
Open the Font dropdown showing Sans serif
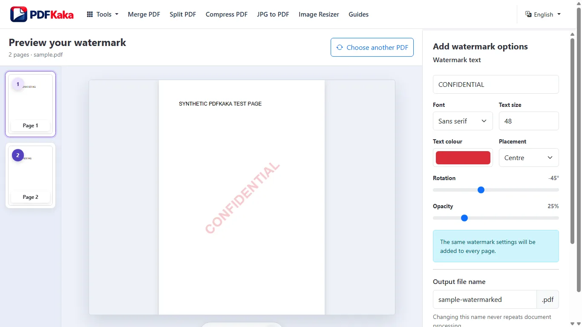click(x=463, y=121)
